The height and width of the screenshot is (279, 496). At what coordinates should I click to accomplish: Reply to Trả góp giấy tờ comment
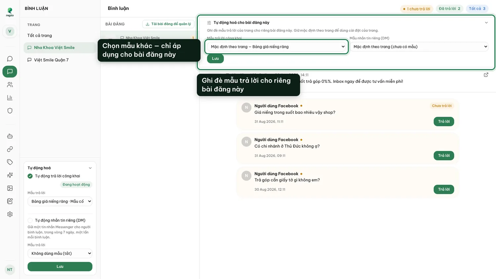(x=444, y=189)
